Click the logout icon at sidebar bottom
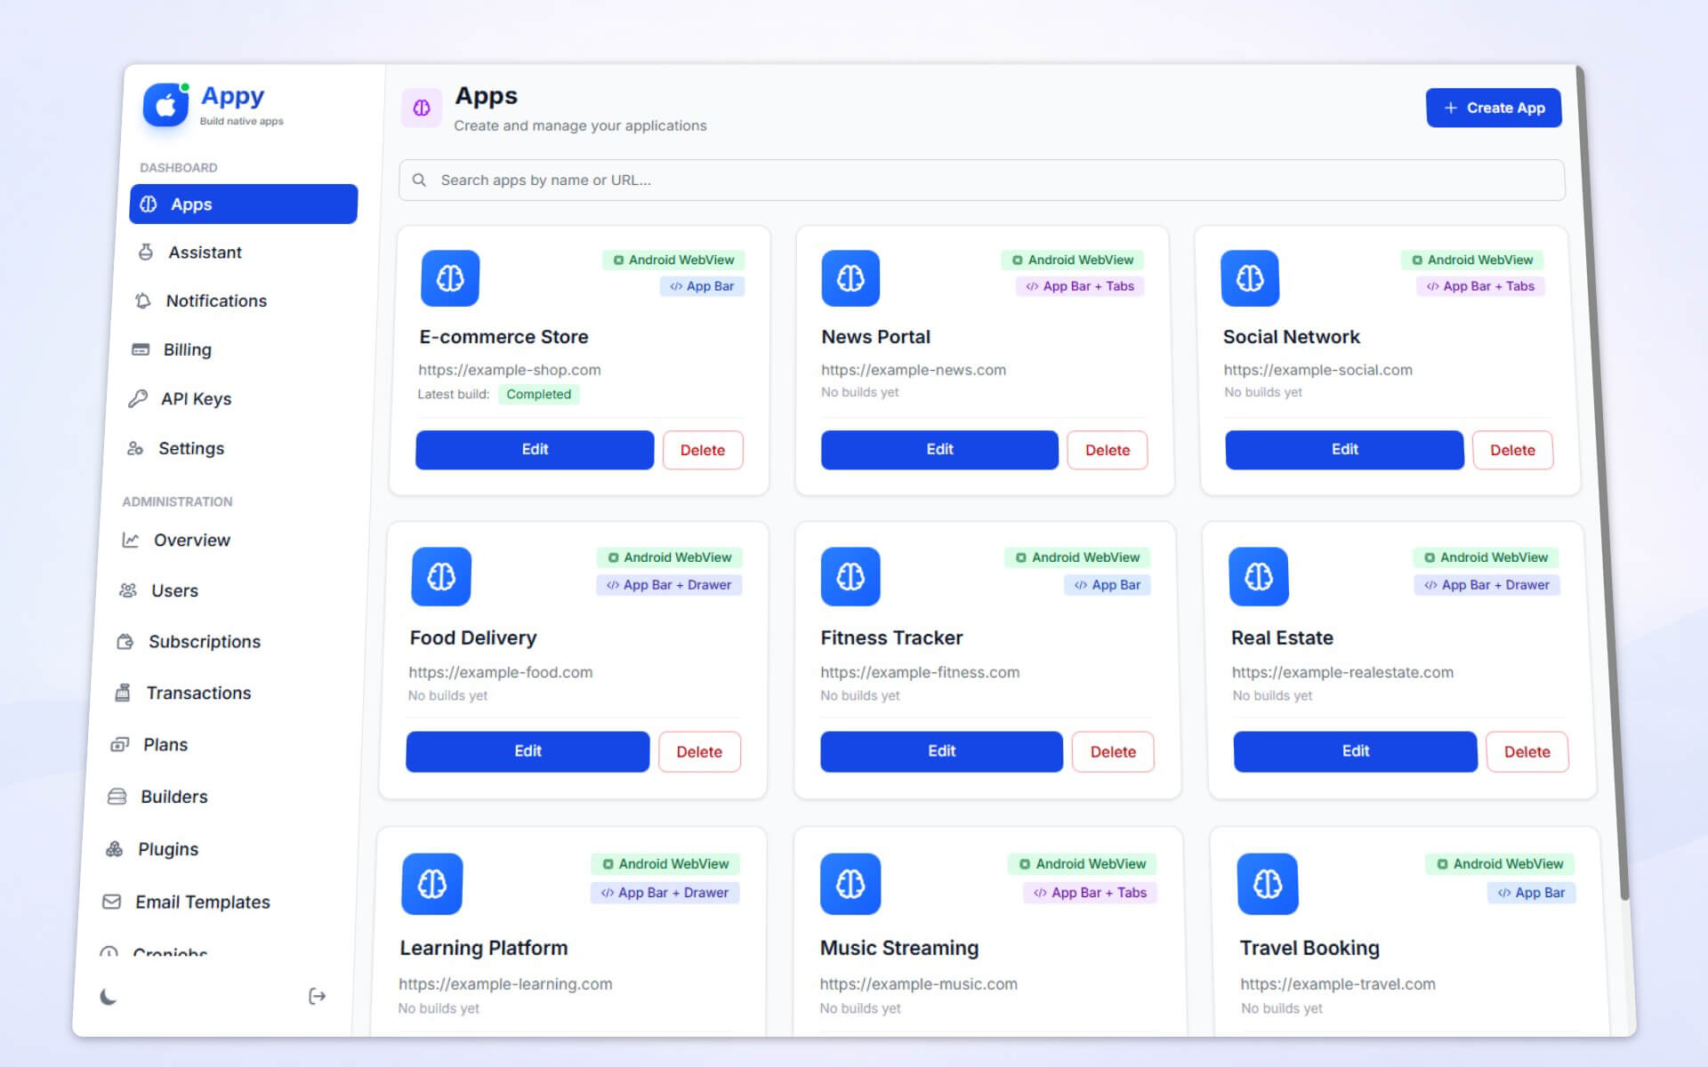 click(318, 996)
